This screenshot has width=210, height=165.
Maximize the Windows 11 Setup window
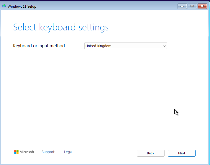pos(192,6)
